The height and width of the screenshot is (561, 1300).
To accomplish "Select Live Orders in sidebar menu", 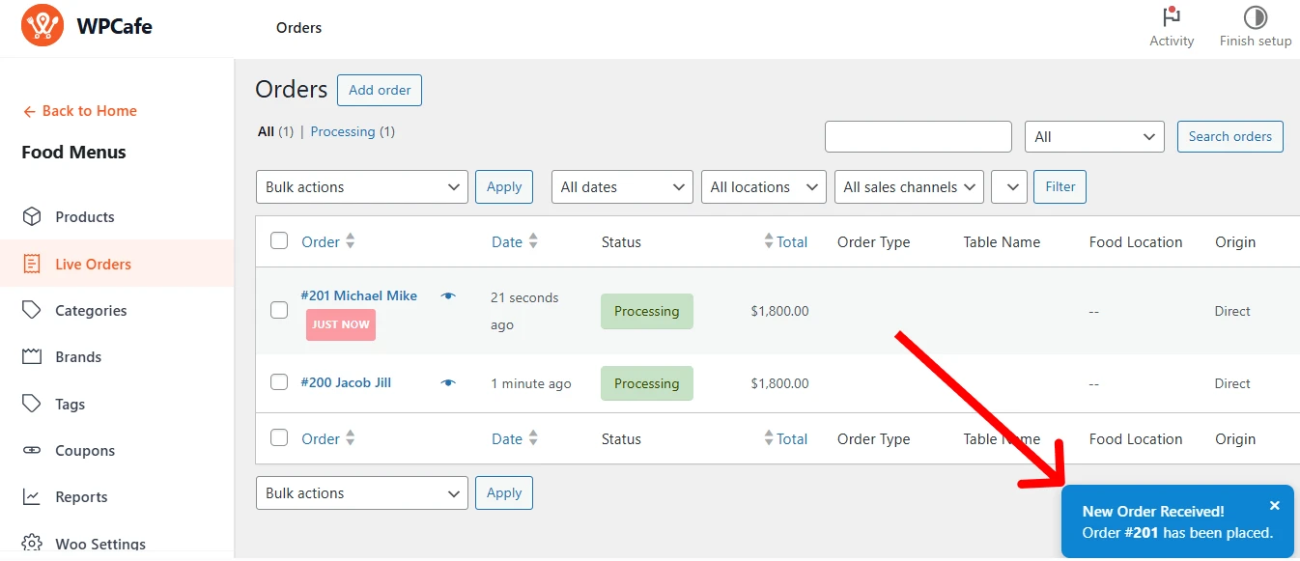I will tap(93, 265).
